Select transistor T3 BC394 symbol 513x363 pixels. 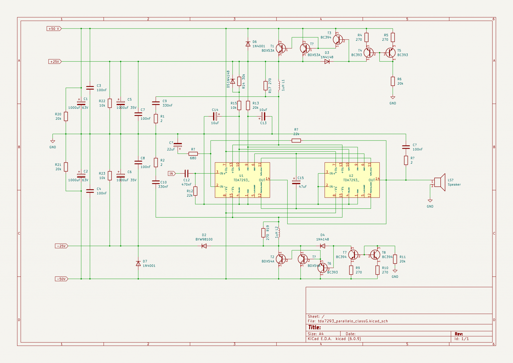pos(338,40)
